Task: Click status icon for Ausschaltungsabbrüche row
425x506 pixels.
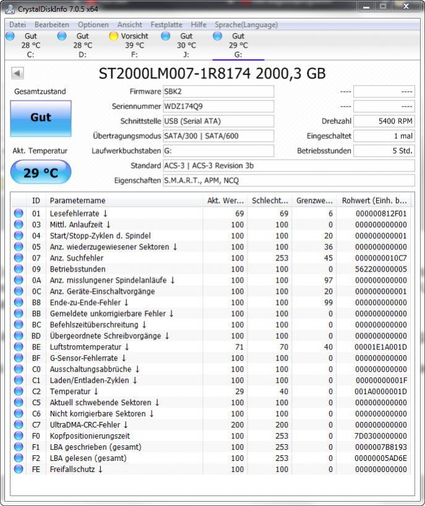Action: [19, 369]
